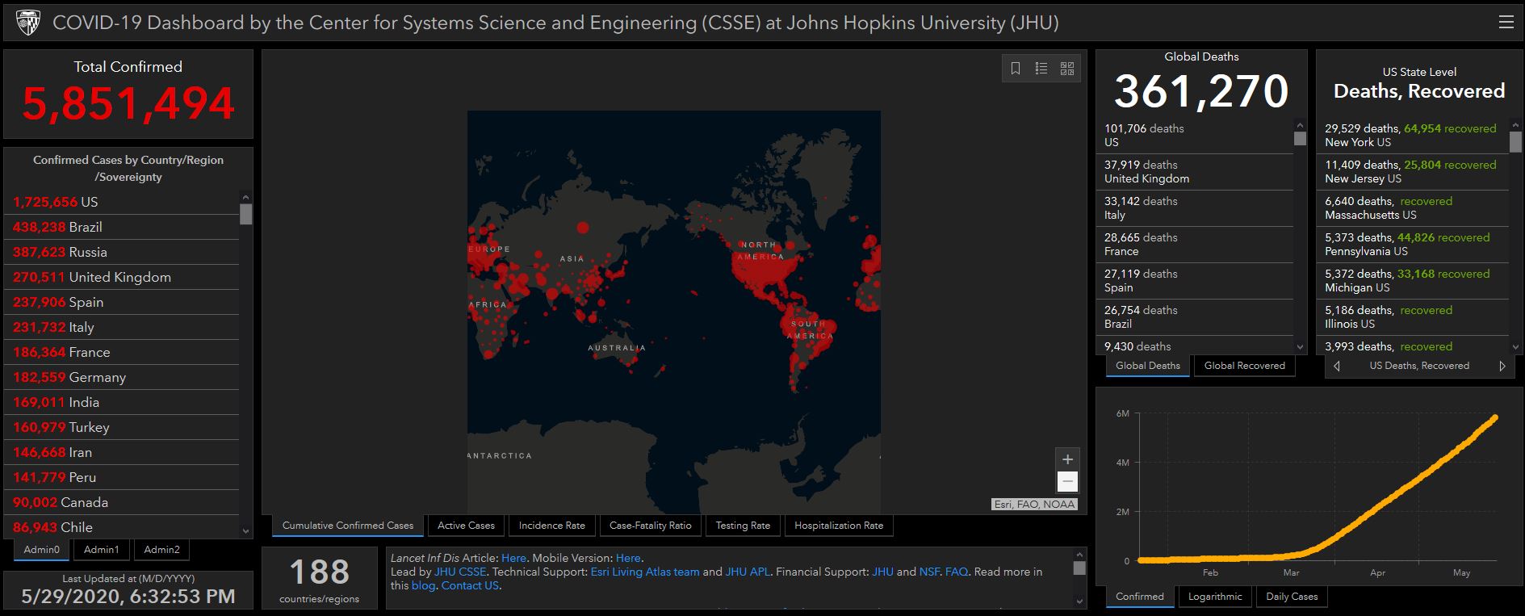
Task: Open the NSF financial support link
Action: 929,572
